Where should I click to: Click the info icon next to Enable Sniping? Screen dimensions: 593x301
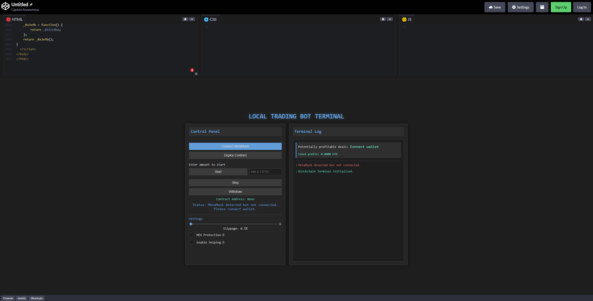pos(223,242)
